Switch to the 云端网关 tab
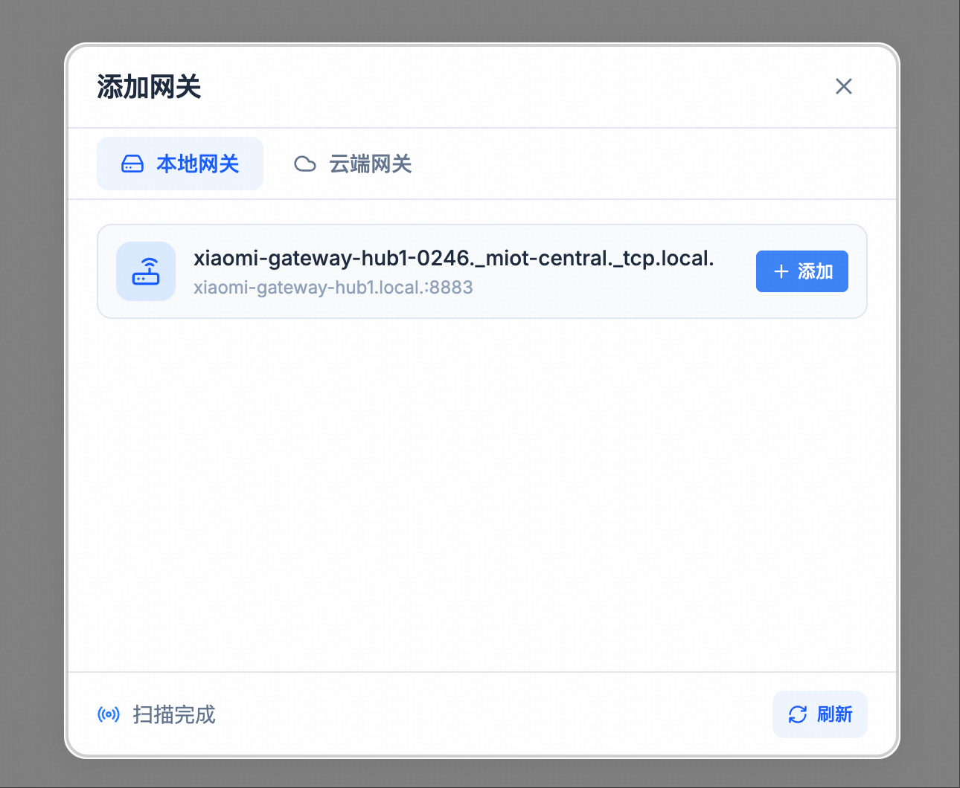The width and height of the screenshot is (960, 788). (x=352, y=164)
